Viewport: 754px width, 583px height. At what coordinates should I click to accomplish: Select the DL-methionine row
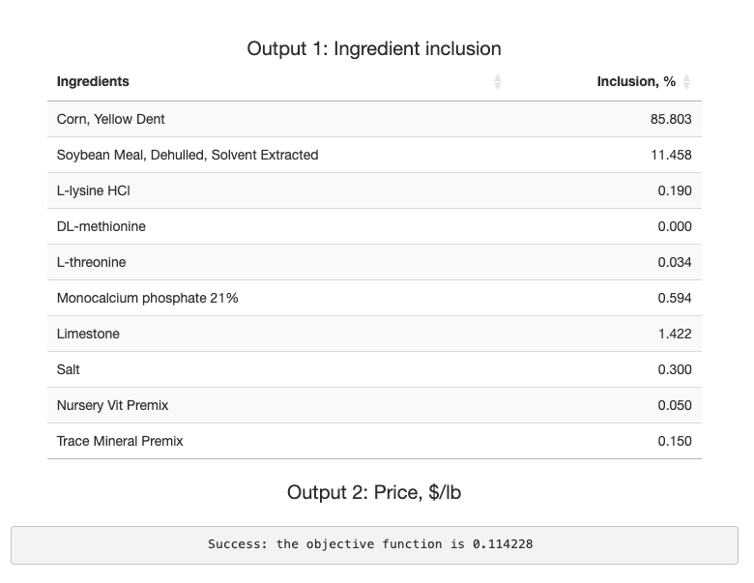tap(375, 226)
